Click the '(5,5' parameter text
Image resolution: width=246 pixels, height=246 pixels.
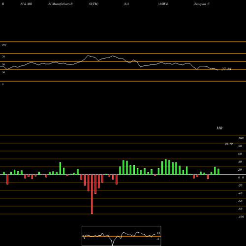coord(126,4)
